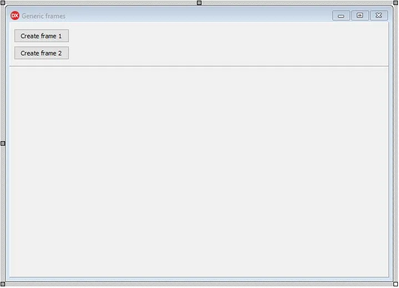Screen dimensions: 399x288
Task: Click the empty top panel beside the Create buttons
Action: (229, 44)
